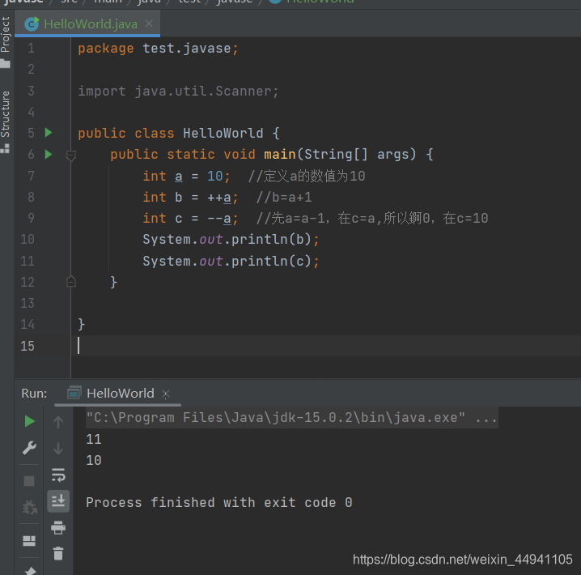The image size is (581, 575).
Task: Open run configuration settings wrench icon
Action: 29,448
